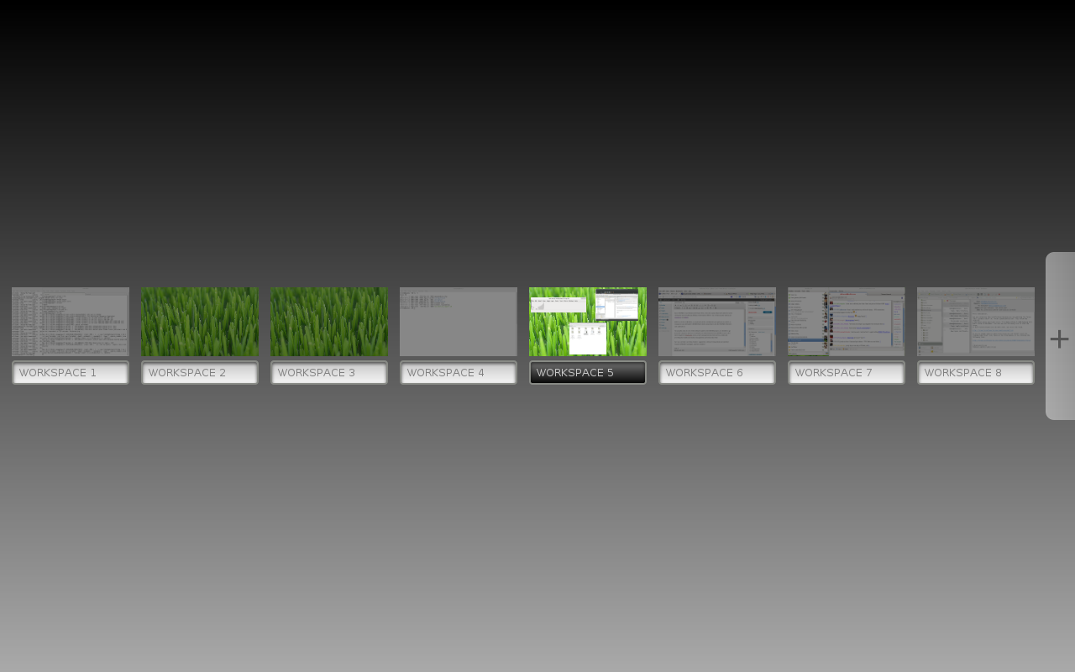Select the WORKSPACE 8 title label

[x=976, y=373]
